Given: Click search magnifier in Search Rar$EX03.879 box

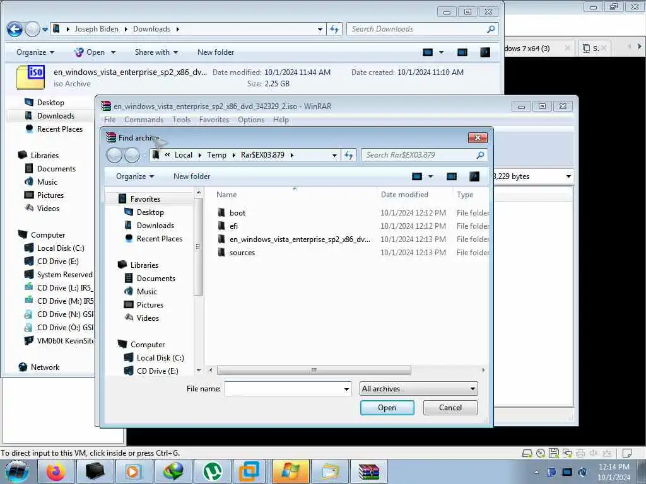Looking at the screenshot, I should (x=480, y=155).
